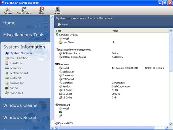
Task: Click the Advanced Power Management icon
Action: [x=57, y=49]
